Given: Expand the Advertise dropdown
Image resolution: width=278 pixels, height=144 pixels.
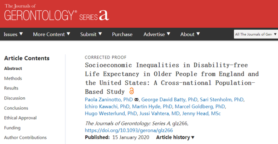Looking at the screenshot, I should point(157,34).
